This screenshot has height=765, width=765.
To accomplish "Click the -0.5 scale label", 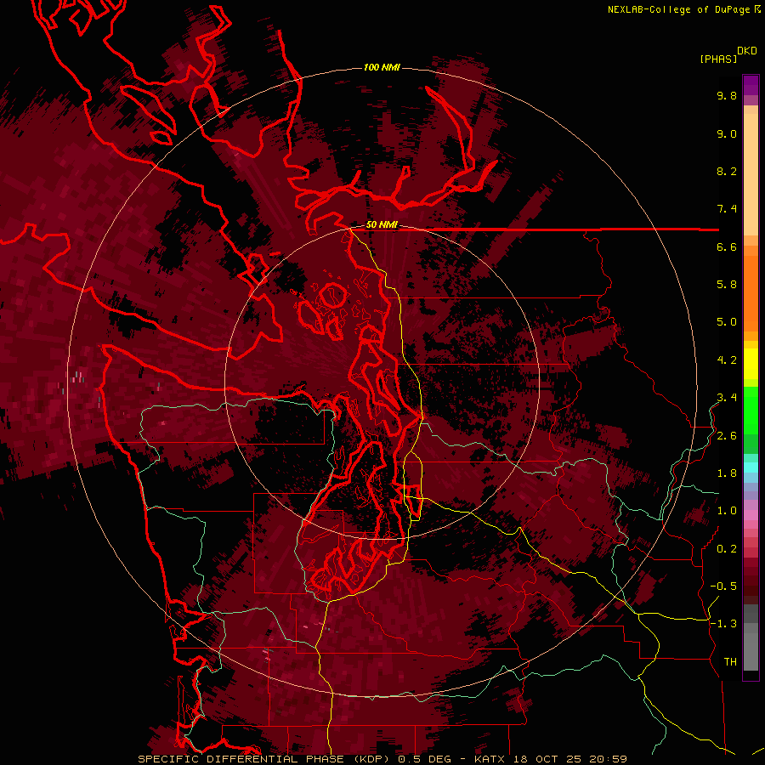I will (723, 586).
